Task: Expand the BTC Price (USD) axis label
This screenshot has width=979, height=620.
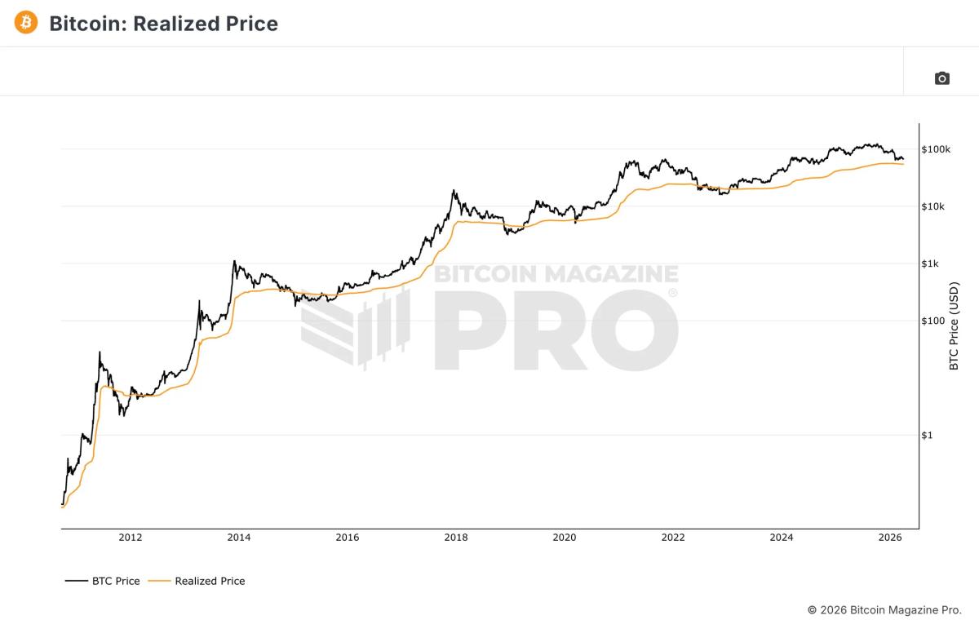Action: click(x=955, y=327)
